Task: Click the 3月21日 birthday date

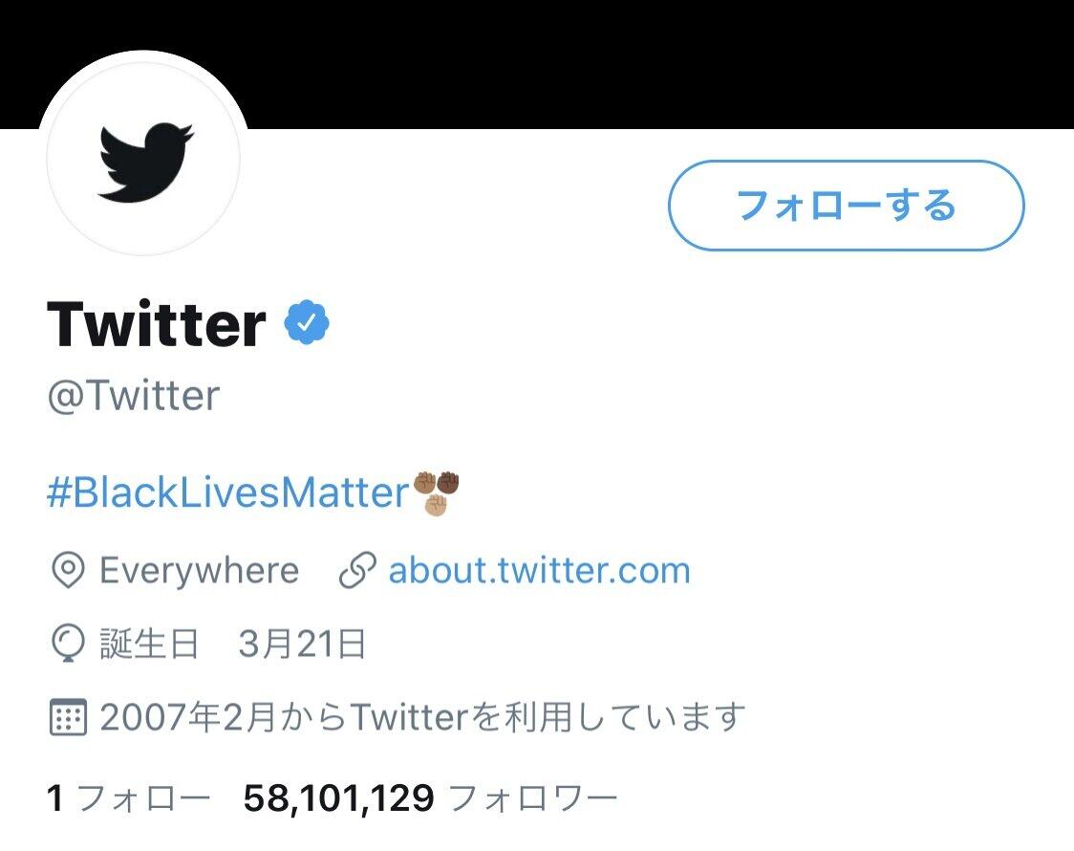Action: click(302, 644)
